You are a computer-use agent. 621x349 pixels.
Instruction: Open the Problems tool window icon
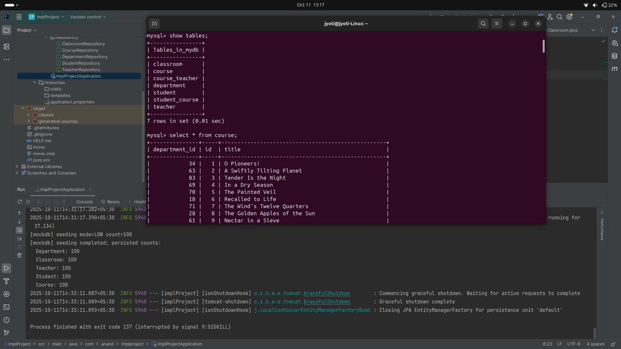(6, 320)
